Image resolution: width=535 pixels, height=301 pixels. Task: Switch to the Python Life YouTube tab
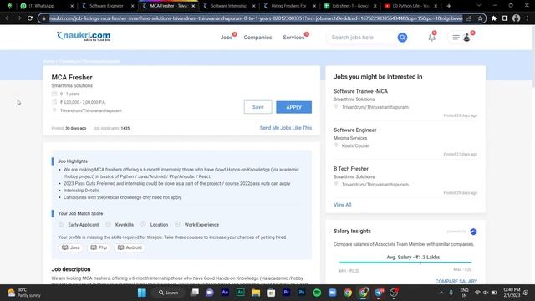click(411, 6)
